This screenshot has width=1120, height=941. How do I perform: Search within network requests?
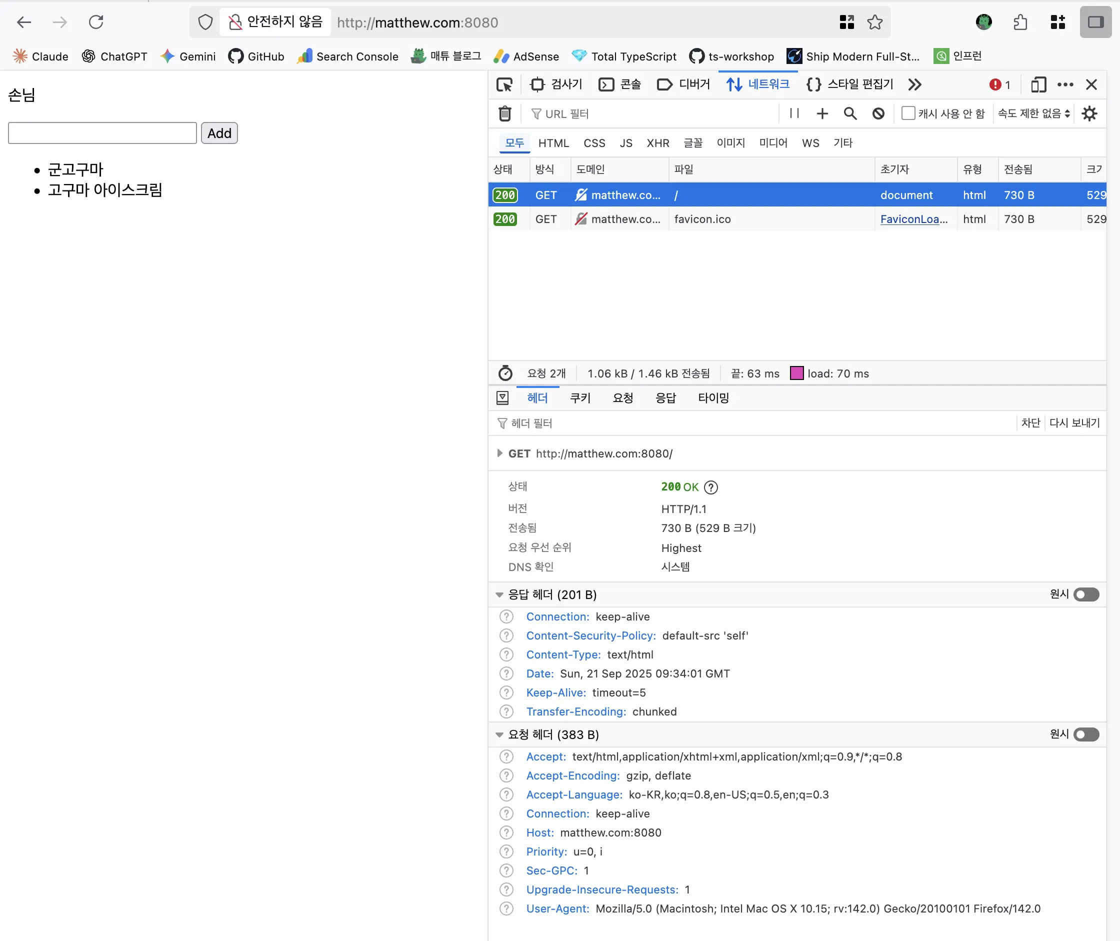(x=850, y=113)
